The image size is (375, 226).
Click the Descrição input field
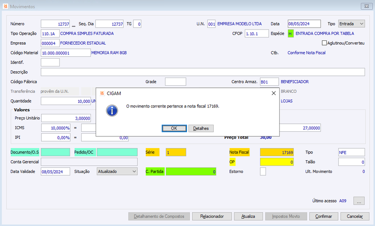coord(203,72)
